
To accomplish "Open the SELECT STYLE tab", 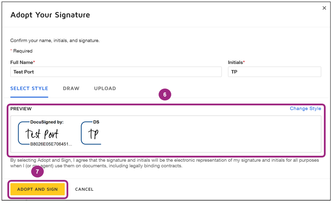I will (29, 89).
